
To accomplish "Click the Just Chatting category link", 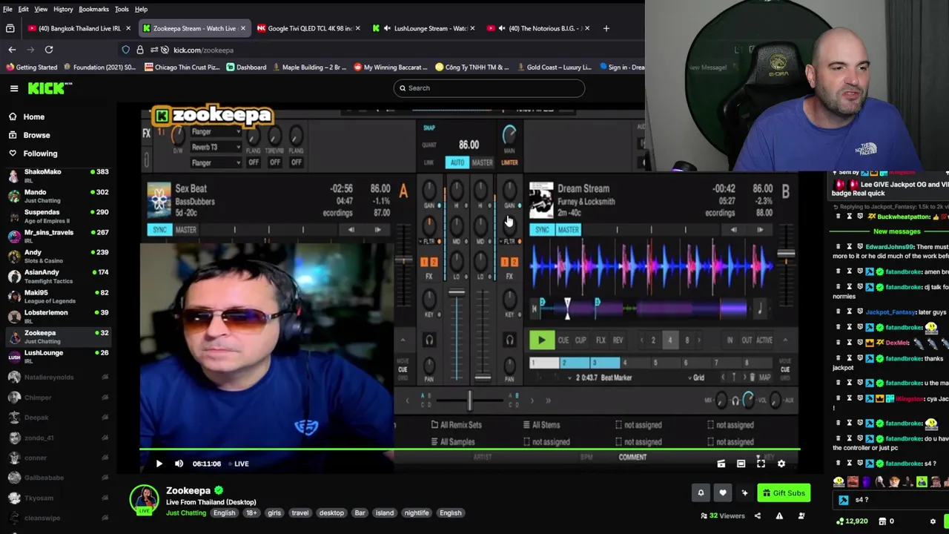I will (186, 512).
